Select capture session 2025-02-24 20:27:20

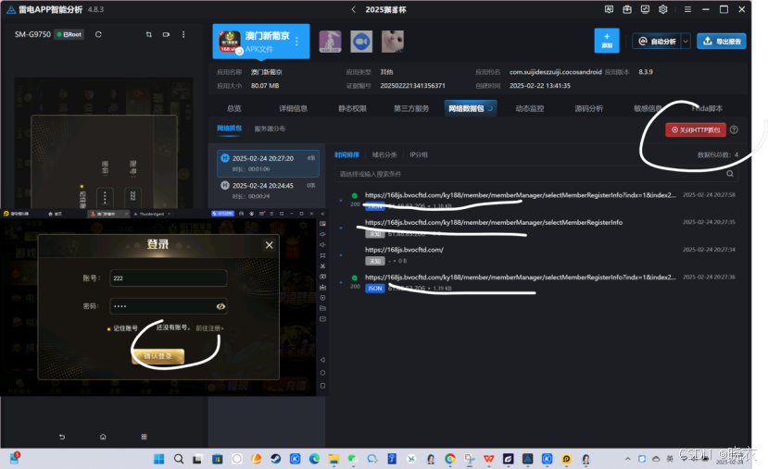coord(268,164)
